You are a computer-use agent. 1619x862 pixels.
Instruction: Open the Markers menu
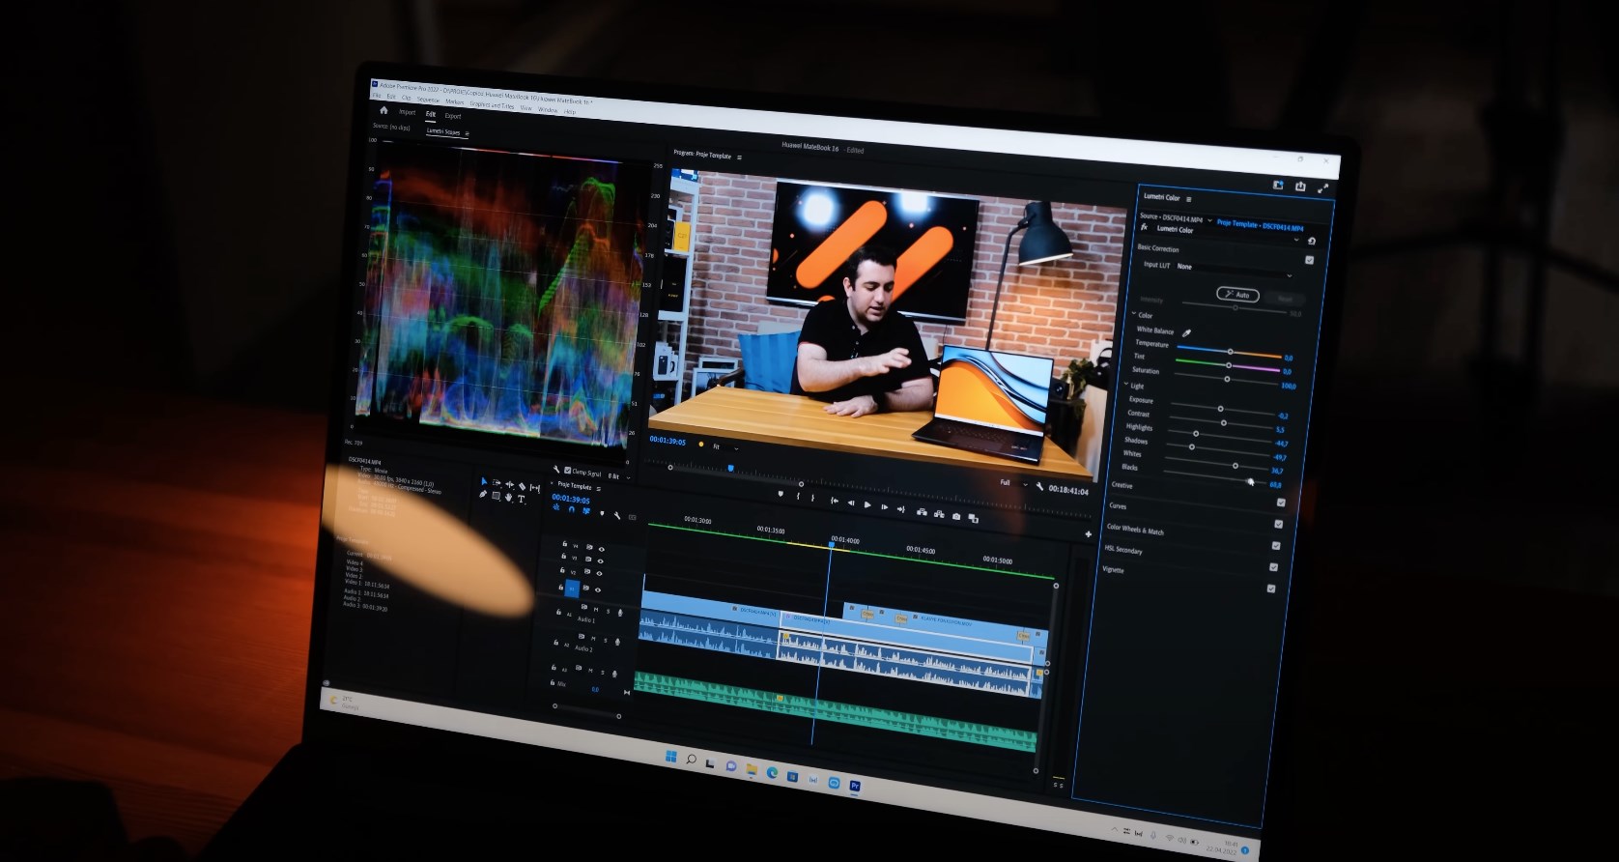coord(455,102)
